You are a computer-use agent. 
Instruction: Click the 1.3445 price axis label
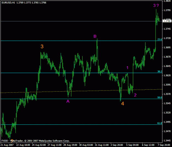point(167,140)
